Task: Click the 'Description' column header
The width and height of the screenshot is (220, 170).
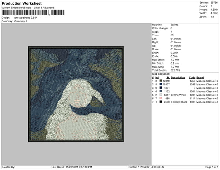Action: click(x=178, y=78)
